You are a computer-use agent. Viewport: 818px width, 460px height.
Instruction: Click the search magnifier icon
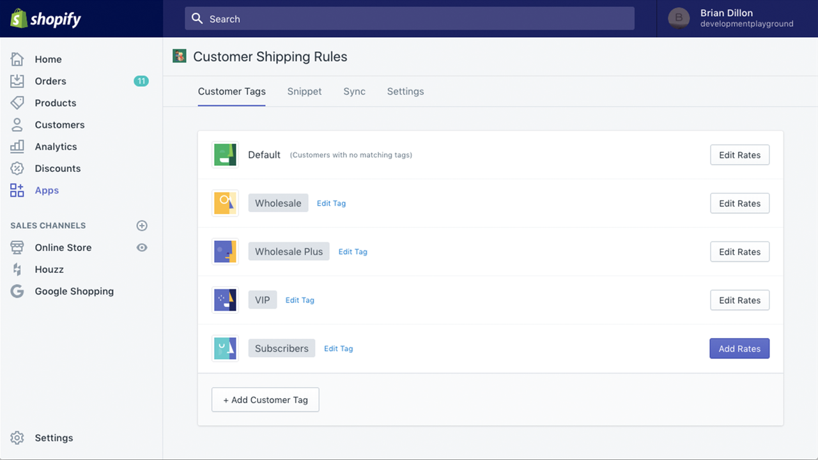pos(197,19)
